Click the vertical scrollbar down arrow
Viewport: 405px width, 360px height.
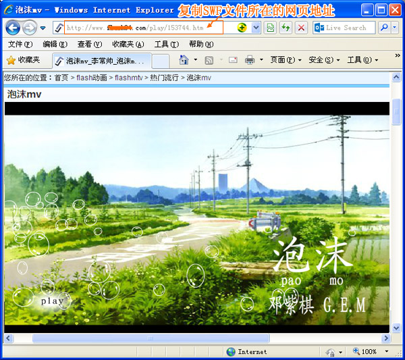coord(396,328)
